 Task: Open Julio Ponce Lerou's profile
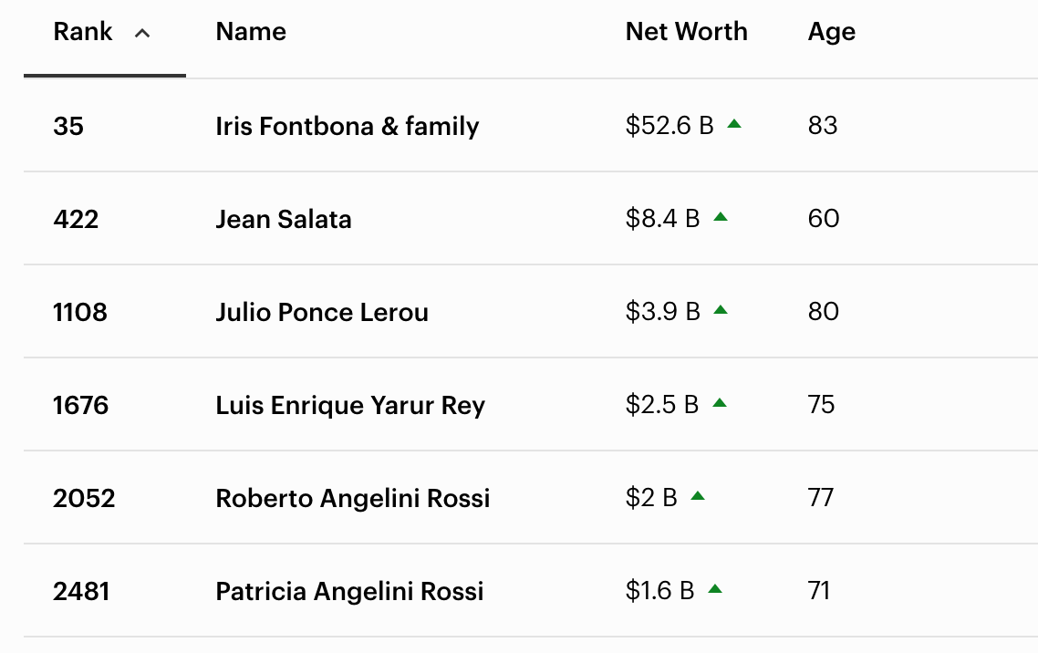(x=321, y=312)
